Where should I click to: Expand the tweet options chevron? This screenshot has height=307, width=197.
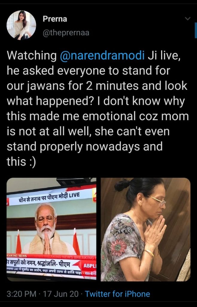[188, 19]
